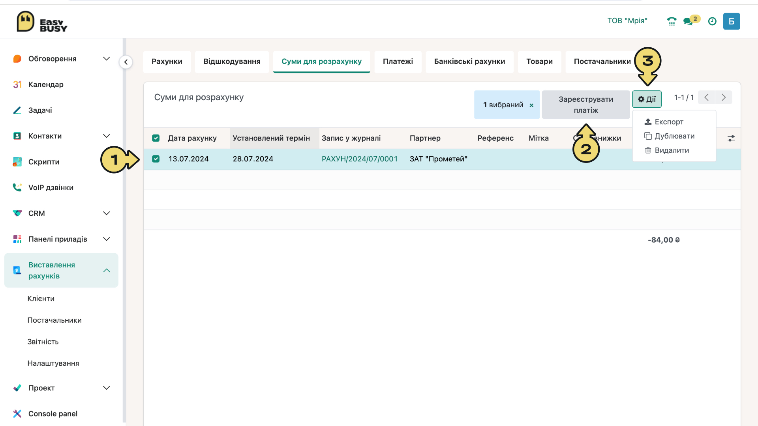Image resolution: width=758 pixels, height=426 pixels.
Task: Open Налаштування submenu item
Action: click(x=53, y=363)
